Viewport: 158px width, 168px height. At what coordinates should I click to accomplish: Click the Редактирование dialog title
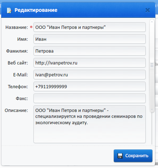36,10
